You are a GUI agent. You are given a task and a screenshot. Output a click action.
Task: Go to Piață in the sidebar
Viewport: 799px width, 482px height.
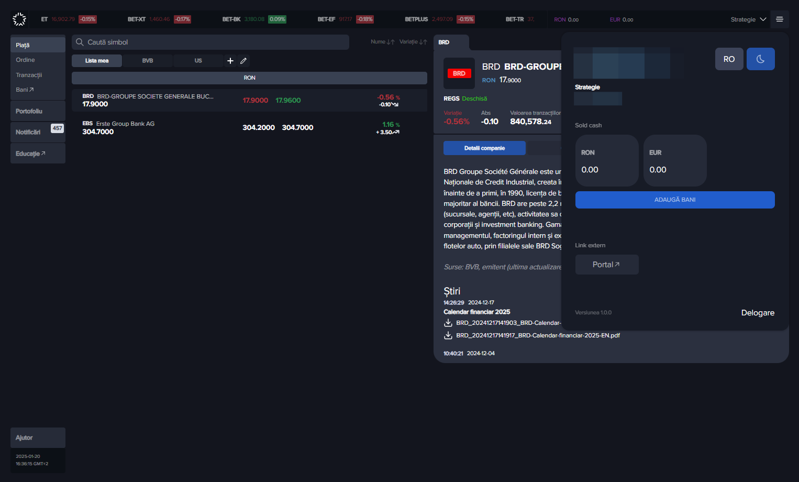(38, 45)
